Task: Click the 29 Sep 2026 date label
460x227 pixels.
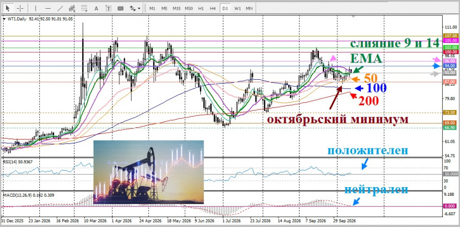Action: pyautogui.click(x=346, y=220)
